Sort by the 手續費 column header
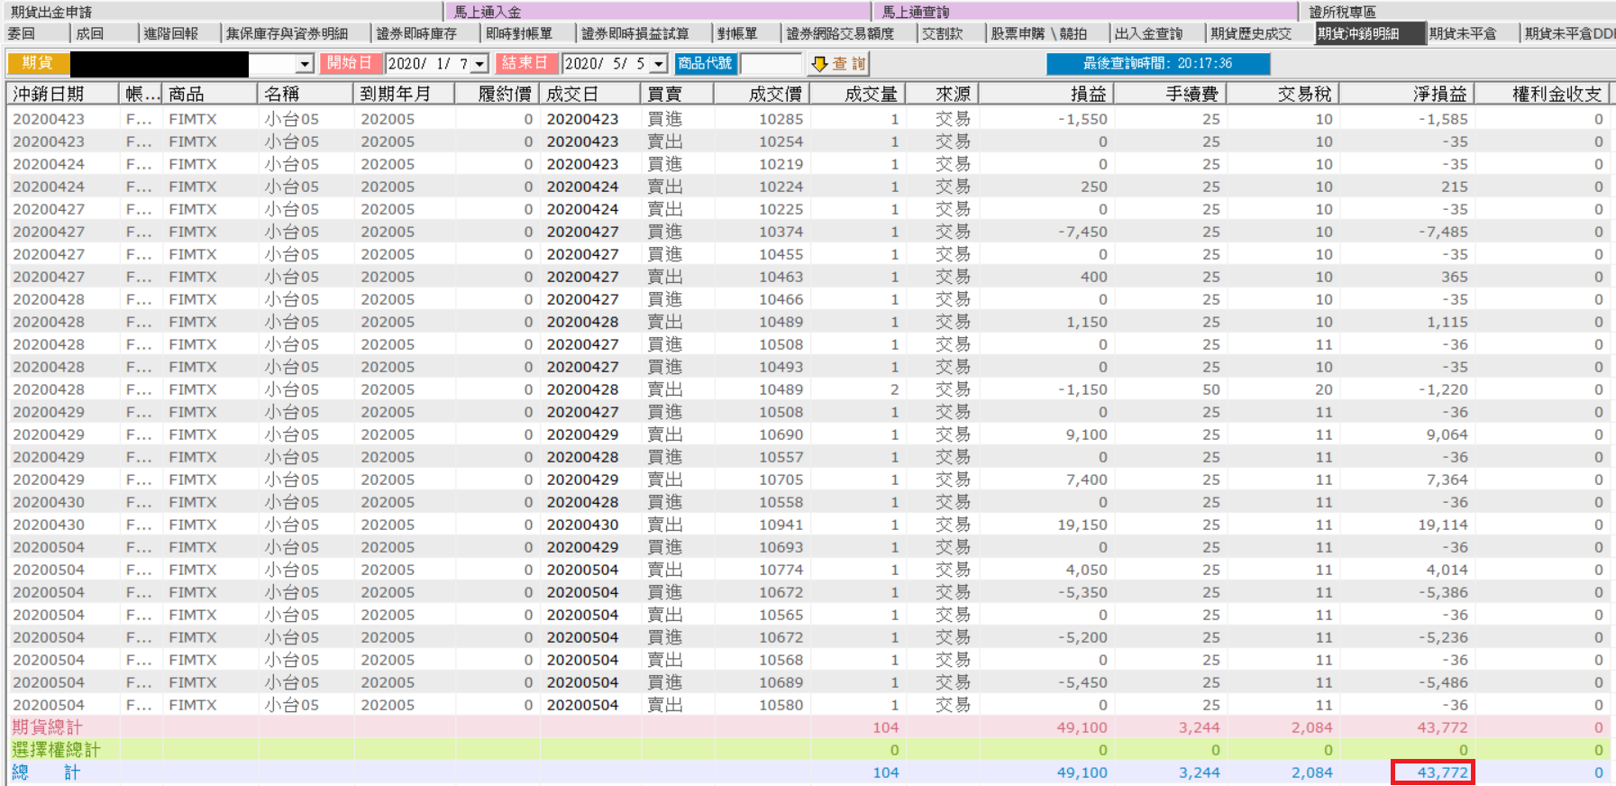Viewport: 1616px width, 786px height. (1170, 94)
